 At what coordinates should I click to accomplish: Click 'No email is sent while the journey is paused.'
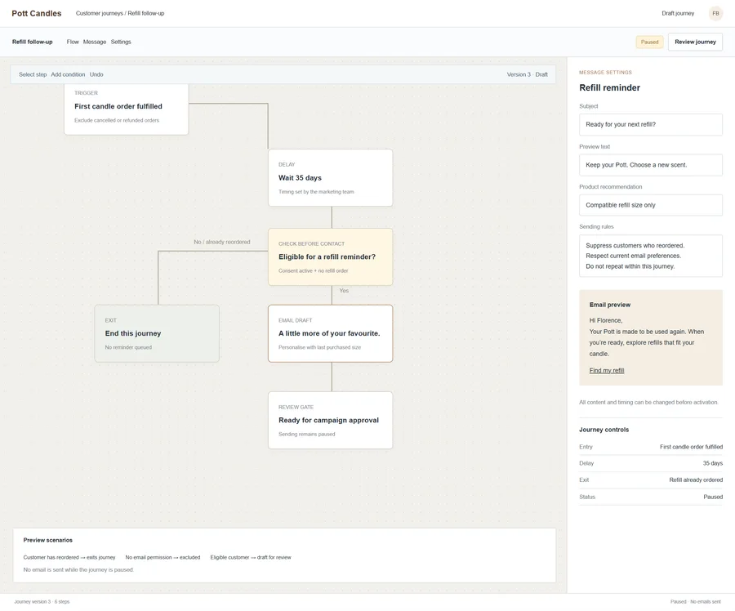(78, 569)
